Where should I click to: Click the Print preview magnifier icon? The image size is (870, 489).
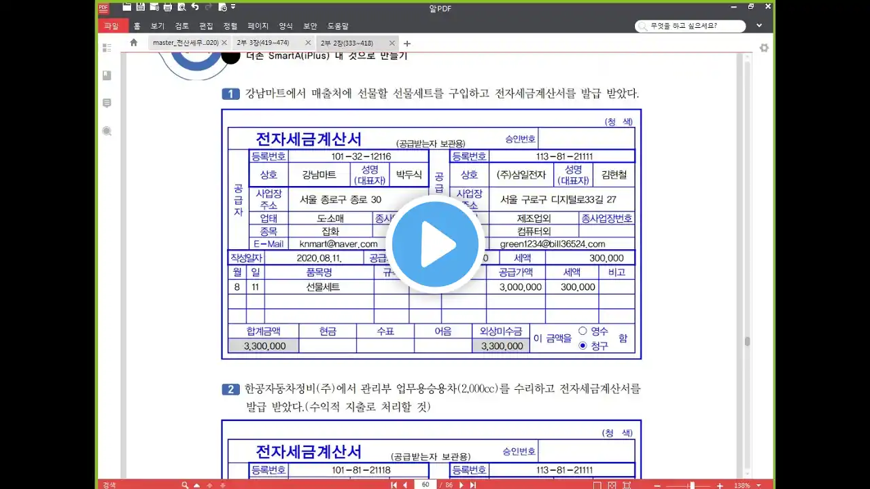181,7
